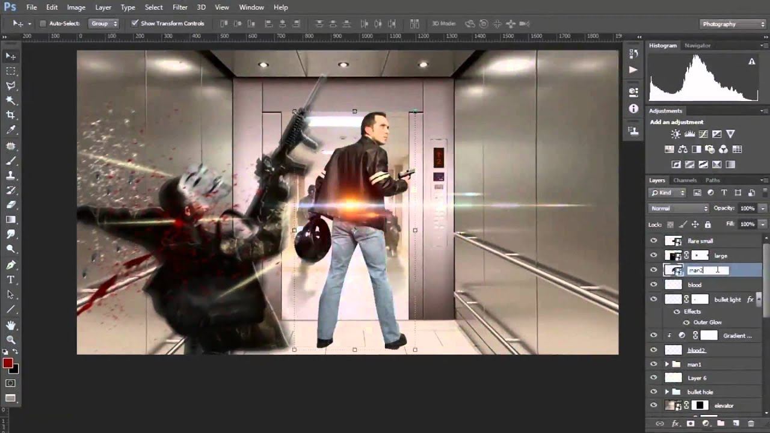Viewport: 770px width, 433px height.
Task: Click the lock all padlock icon
Action: coord(707,224)
